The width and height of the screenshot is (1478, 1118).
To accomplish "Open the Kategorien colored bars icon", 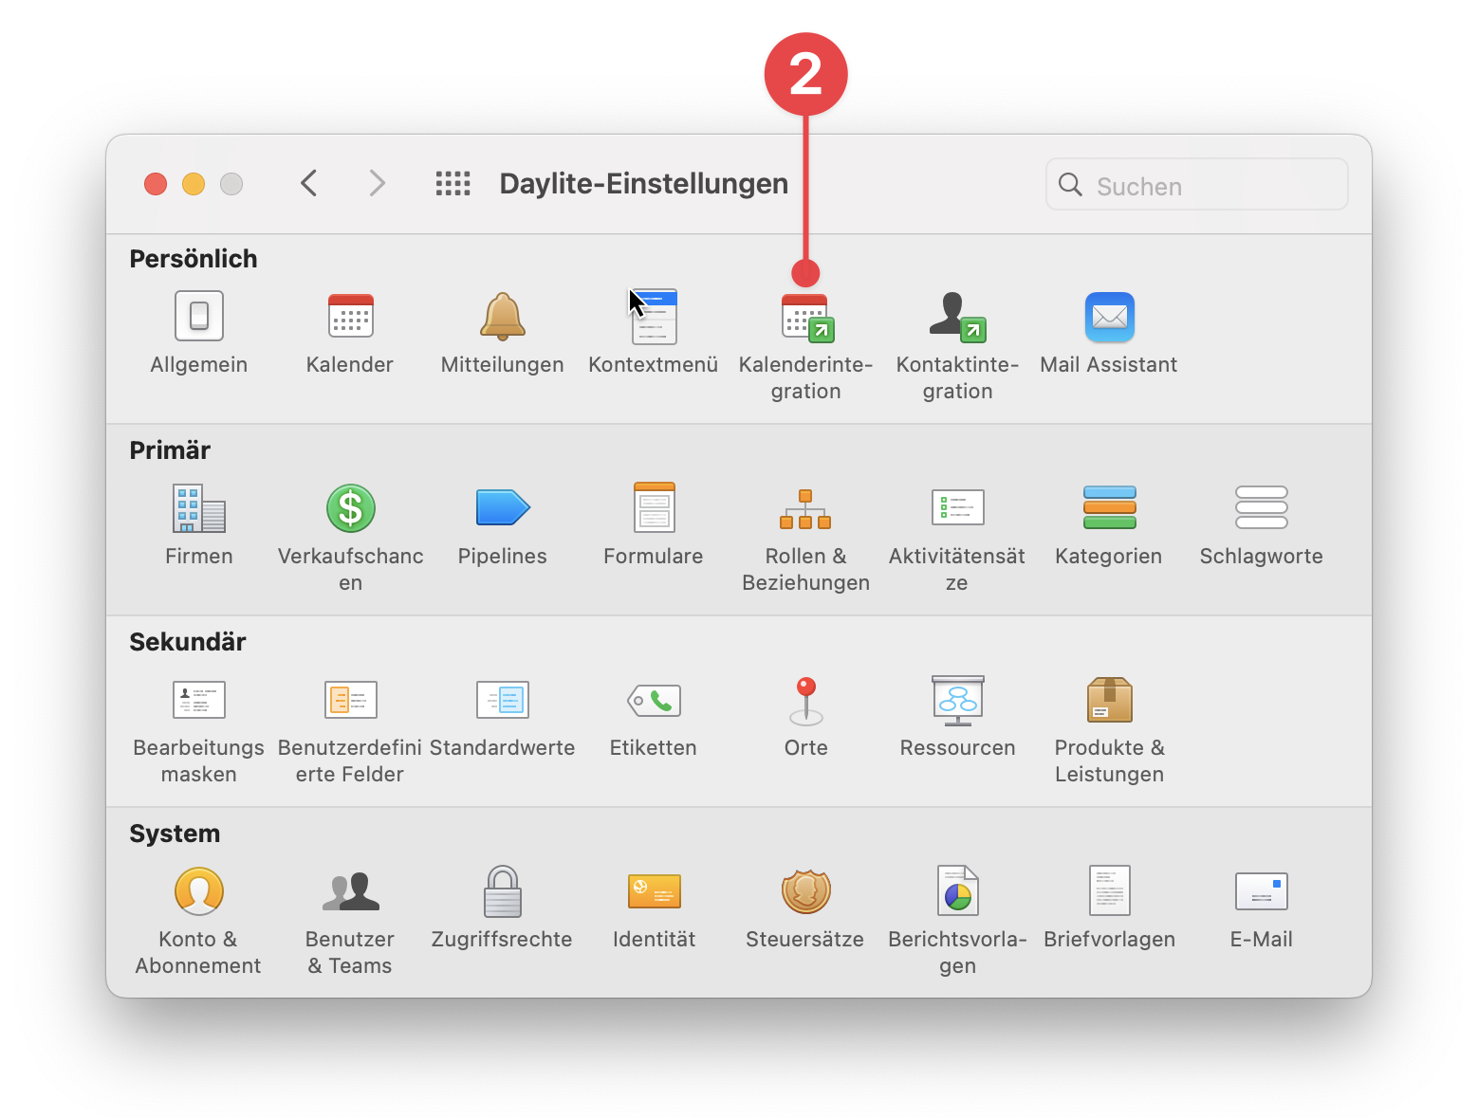I will coord(1109,508).
